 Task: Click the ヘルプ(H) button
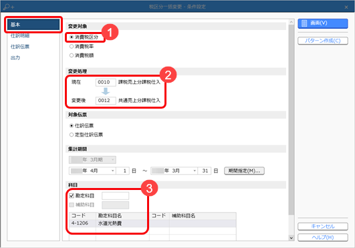click(323, 237)
